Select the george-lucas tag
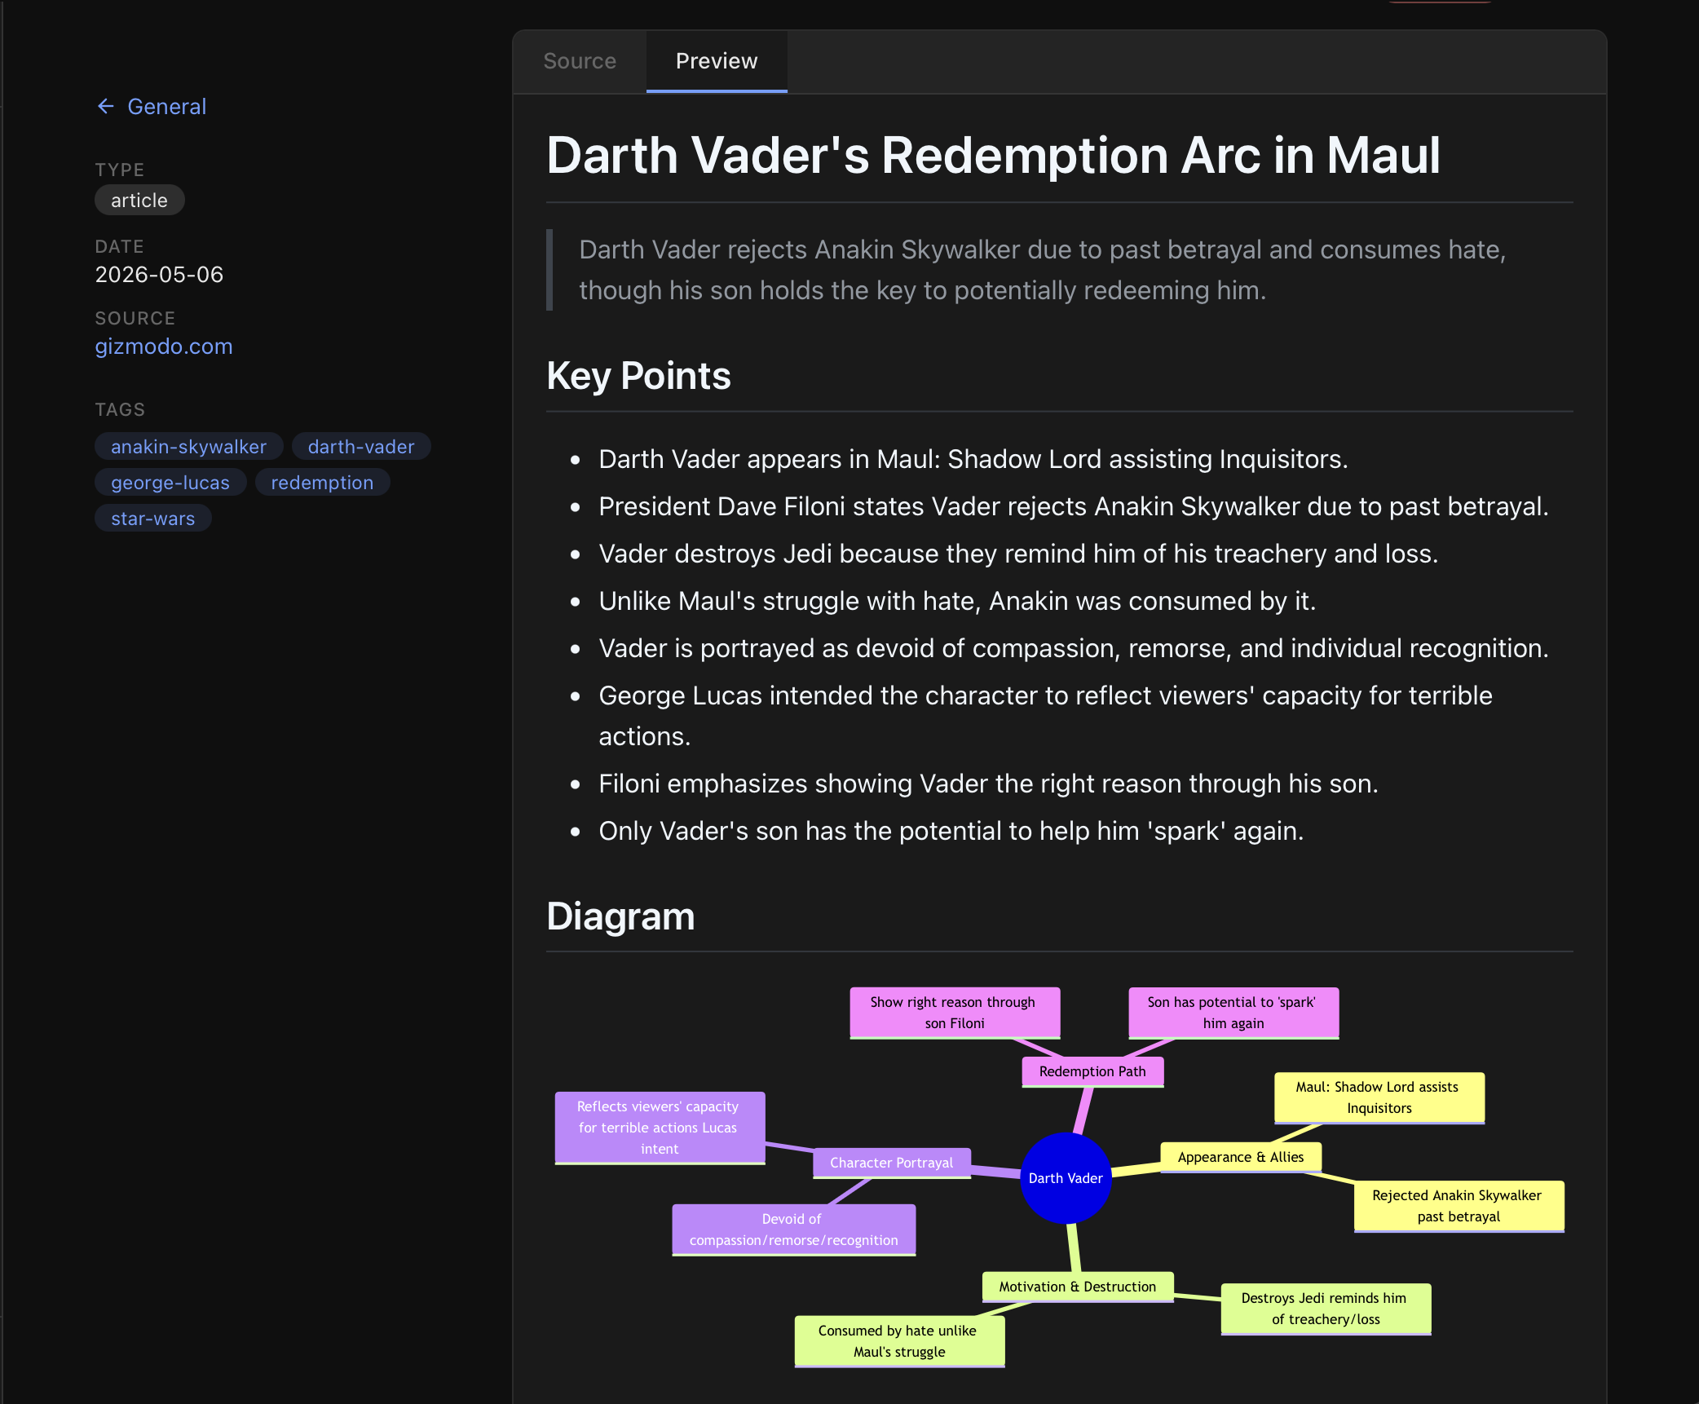The height and width of the screenshot is (1404, 1699). 170,483
